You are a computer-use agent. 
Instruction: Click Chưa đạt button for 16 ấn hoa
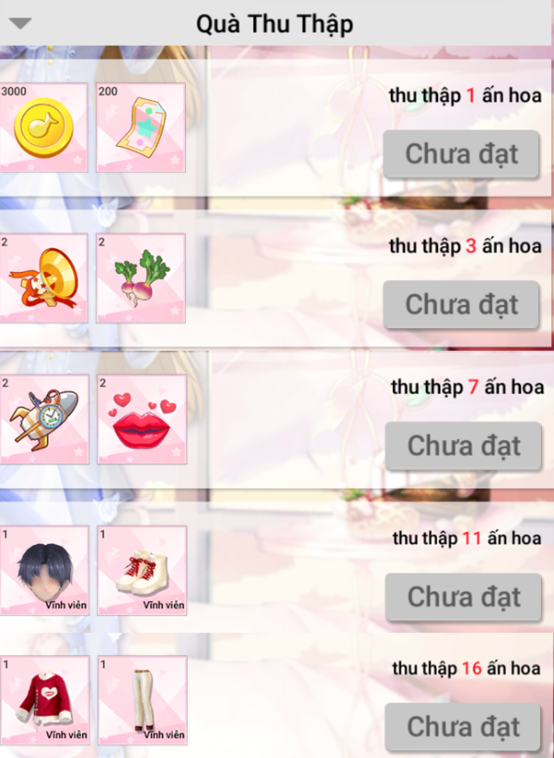tap(463, 727)
